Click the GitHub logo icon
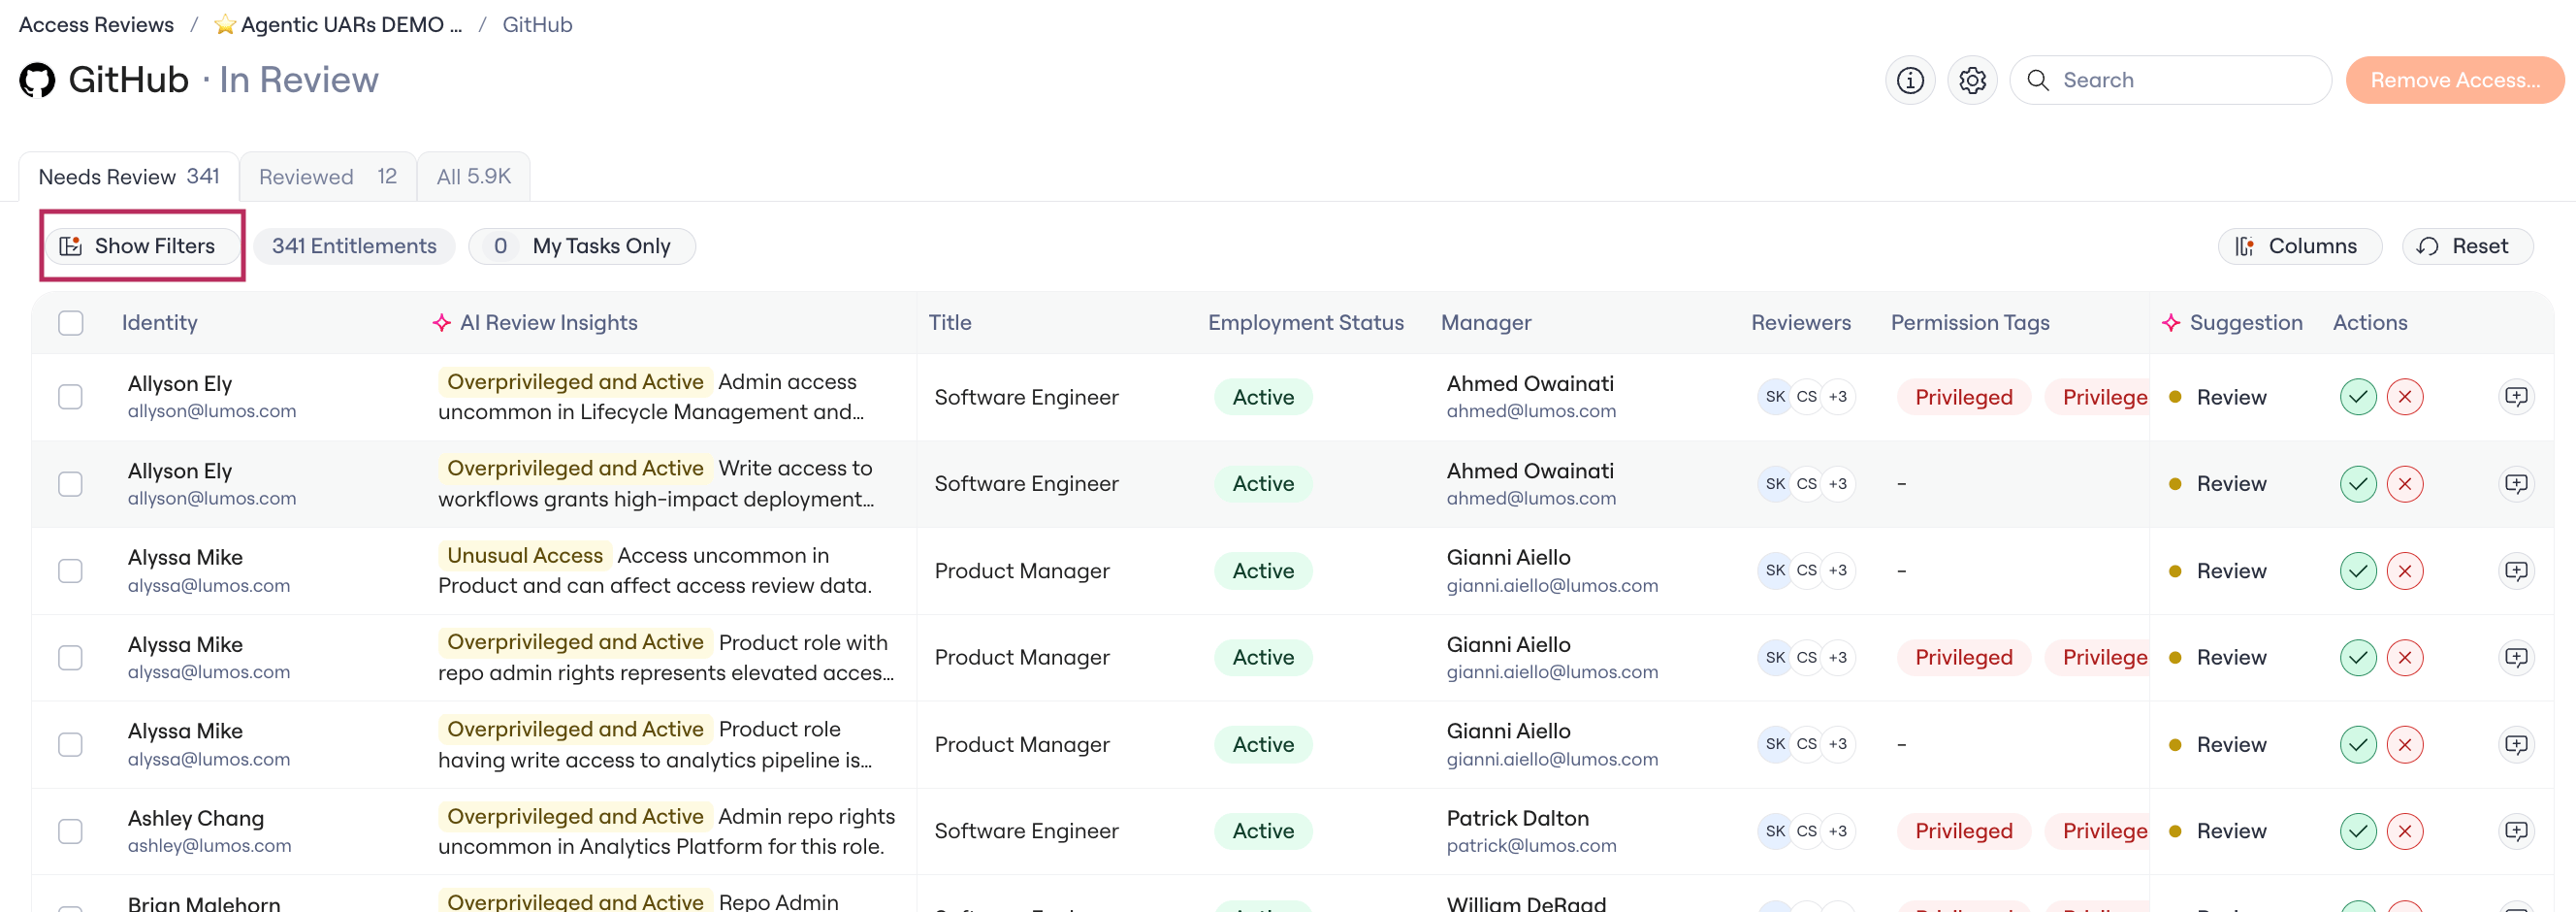Image resolution: width=2576 pixels, height=912 pixels. 38,80
